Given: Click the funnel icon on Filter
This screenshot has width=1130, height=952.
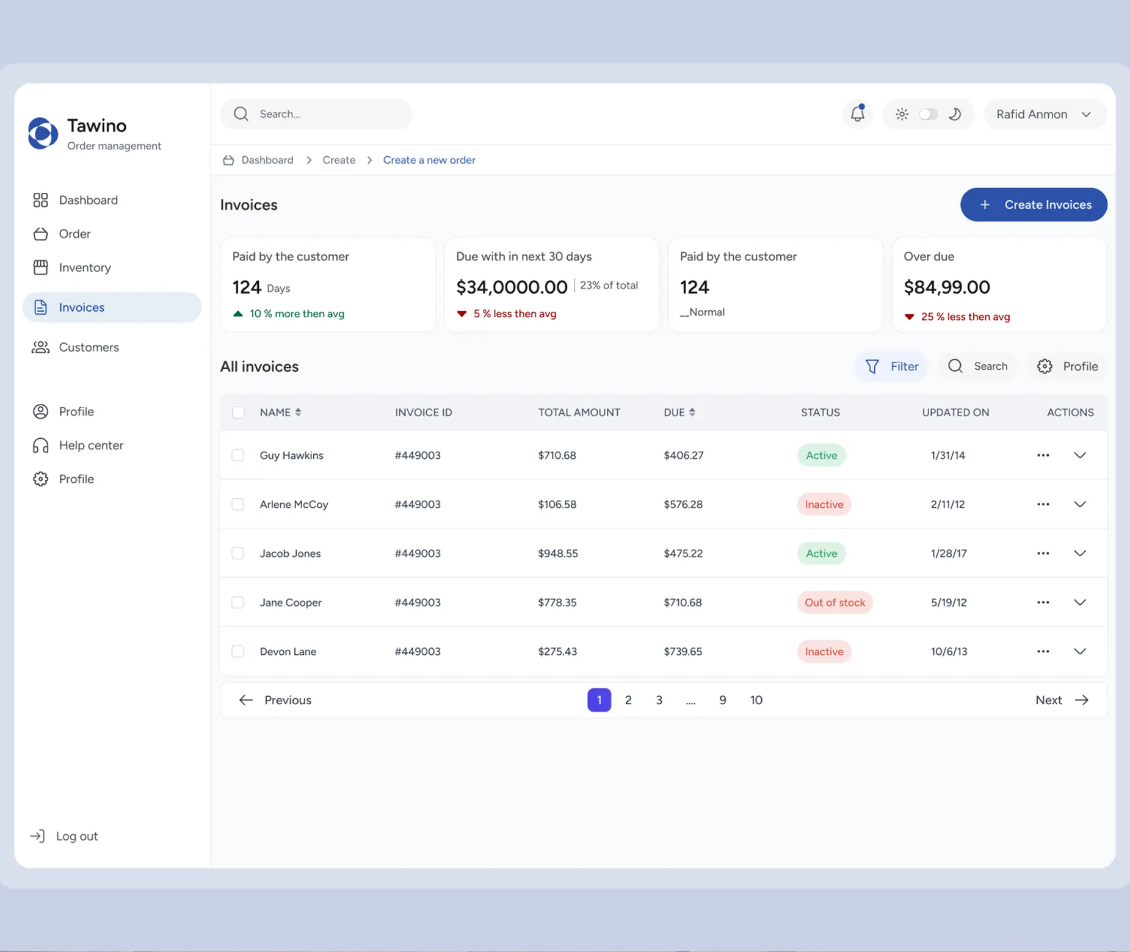Looking at the screenshot, I should click(872, 366).
